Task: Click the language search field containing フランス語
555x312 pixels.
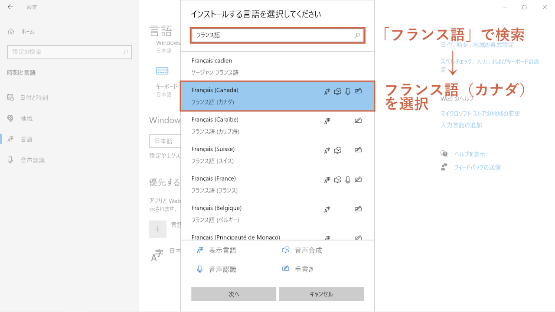Action: click(x=277, y=36)
